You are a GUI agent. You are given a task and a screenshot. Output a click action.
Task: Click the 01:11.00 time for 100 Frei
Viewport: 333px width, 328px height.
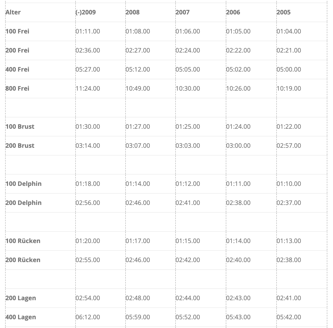[88, 31]
